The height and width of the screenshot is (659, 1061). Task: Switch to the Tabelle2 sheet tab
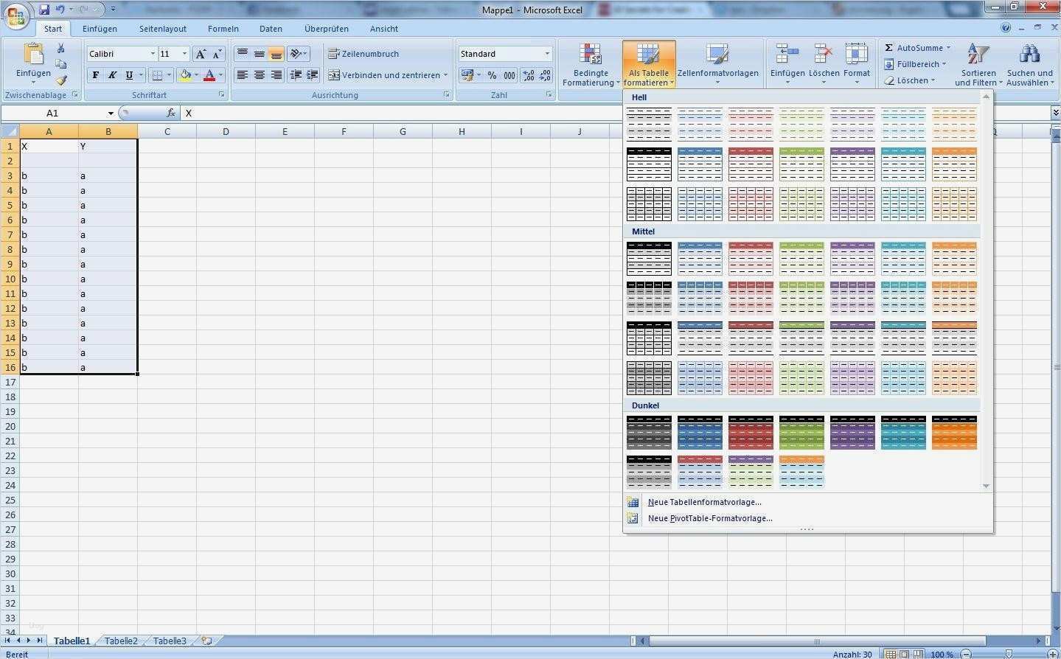(120, 641)
